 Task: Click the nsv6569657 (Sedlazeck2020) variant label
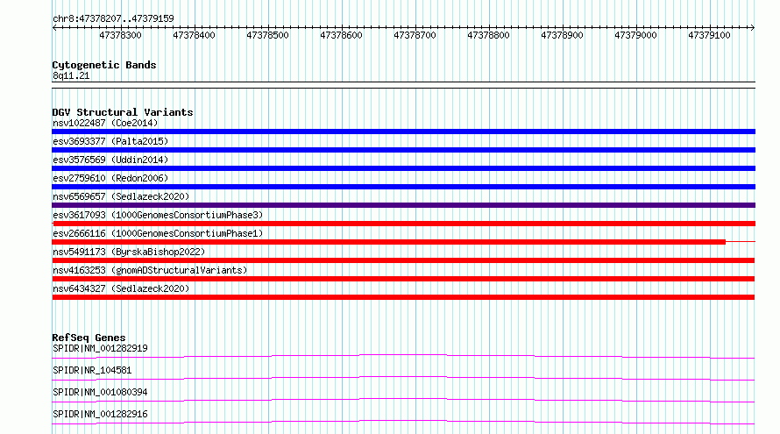click(121, 196)
